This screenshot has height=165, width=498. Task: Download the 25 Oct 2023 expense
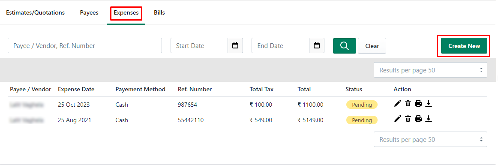point(429,103)
